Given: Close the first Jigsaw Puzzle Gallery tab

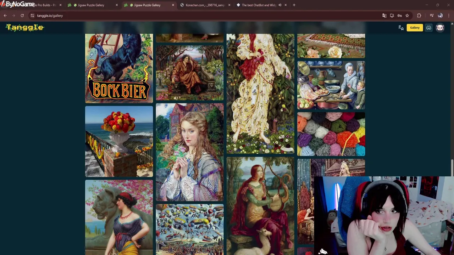Looking at the screenshot, I should click(117, 5).
